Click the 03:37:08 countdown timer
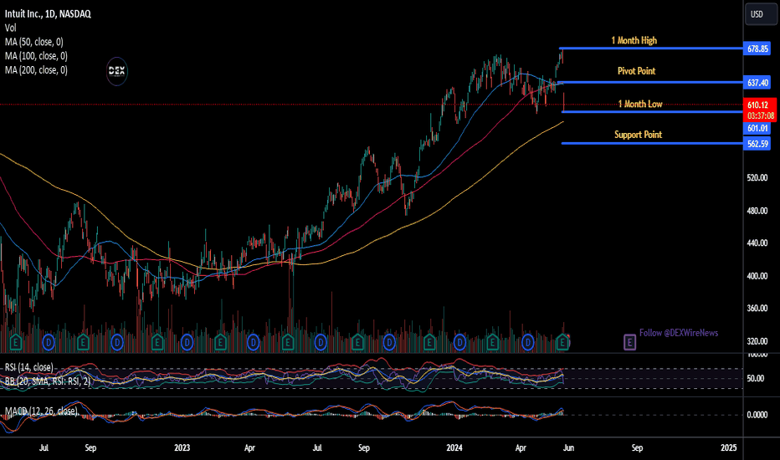The image size is (780, 460). tap(759, 116)
